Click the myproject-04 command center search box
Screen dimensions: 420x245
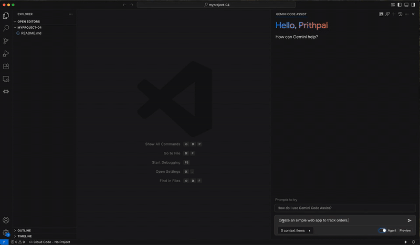click(216, 5)
